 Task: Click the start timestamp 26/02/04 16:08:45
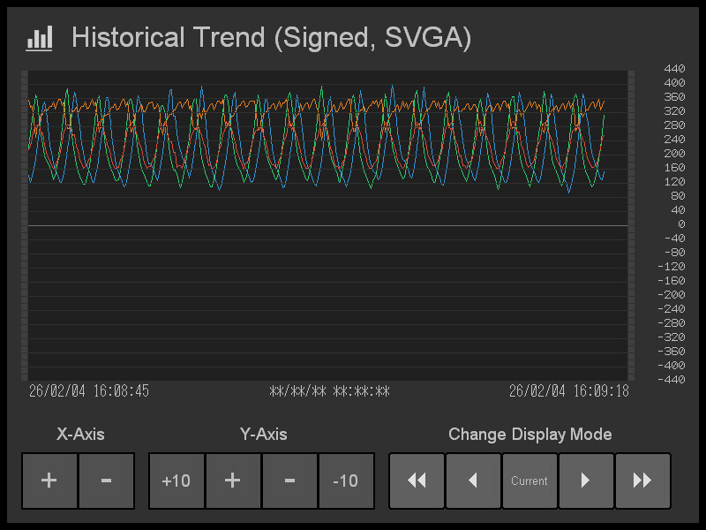(x=89, y=390)
